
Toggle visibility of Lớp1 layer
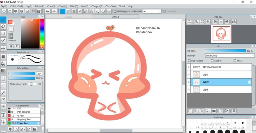coord(189,74)
